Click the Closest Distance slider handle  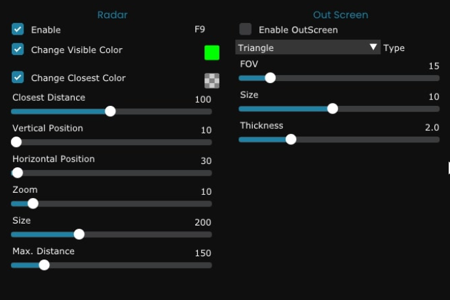click(x=110, y=111)
